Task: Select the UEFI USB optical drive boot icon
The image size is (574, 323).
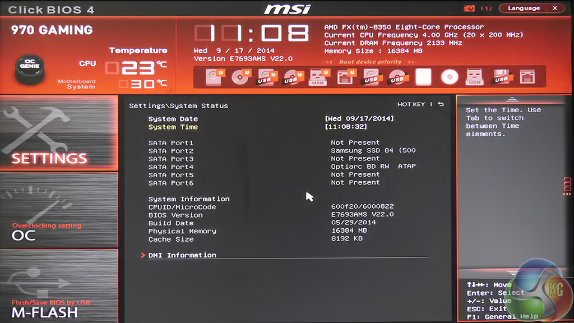Action: point(293,77)
